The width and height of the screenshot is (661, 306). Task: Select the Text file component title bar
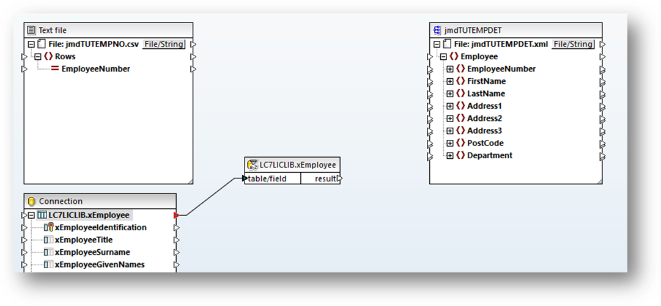coord(108,31)
